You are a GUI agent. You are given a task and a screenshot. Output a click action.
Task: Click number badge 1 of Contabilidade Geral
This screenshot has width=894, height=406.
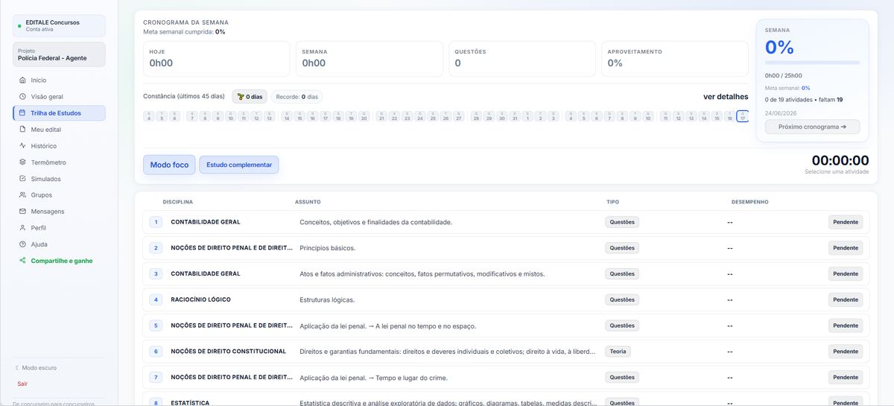(156, 222)
